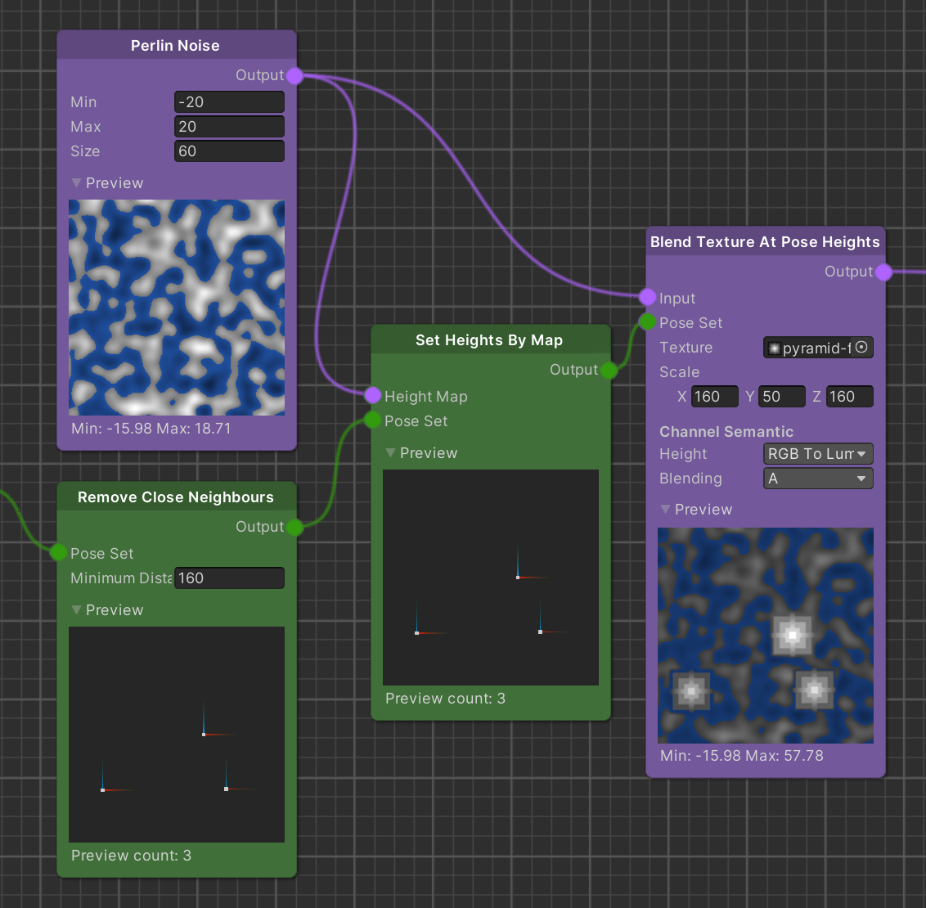The width and height of the screenshot is (926, 908).
Task: Click the Output socket of Blend Texture At Pose Heights
Action: point(883,272)
